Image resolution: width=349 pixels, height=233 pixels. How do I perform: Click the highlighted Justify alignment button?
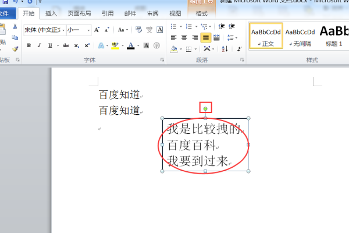(206, 37)
